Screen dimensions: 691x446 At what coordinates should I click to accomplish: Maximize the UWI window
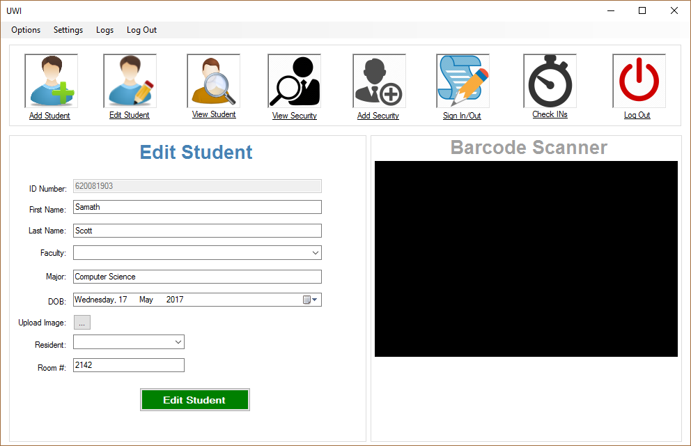(642, 10)
